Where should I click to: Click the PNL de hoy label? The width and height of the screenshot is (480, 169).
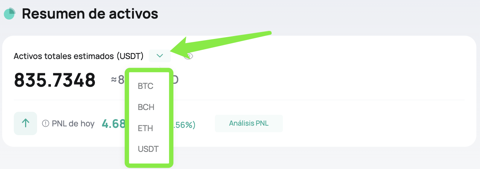click(73, 124)
